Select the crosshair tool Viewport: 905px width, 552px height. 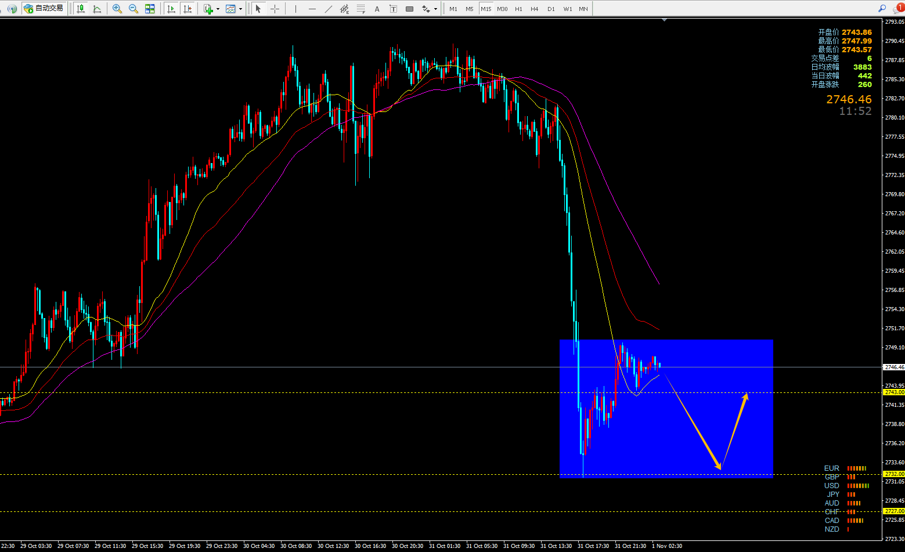[275, 9]
